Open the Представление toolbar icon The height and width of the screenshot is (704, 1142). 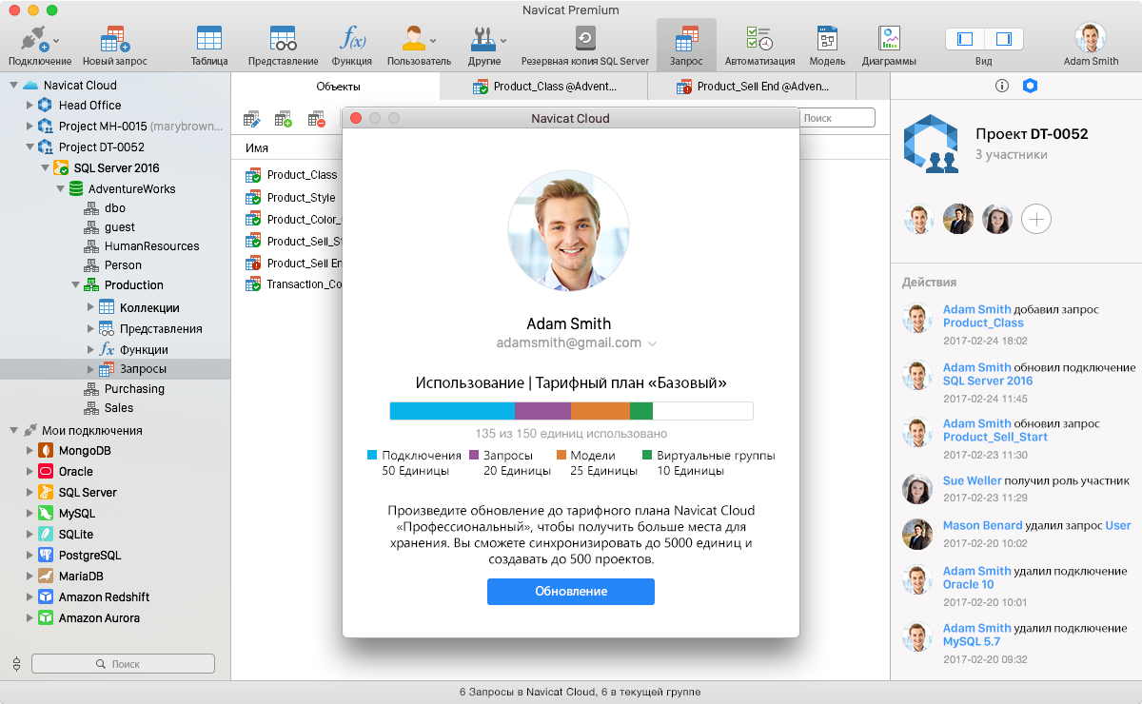click(283, 39)
